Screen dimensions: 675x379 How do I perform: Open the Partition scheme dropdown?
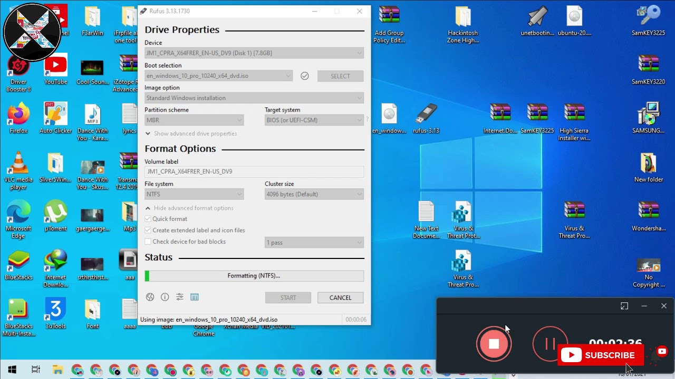194,120
